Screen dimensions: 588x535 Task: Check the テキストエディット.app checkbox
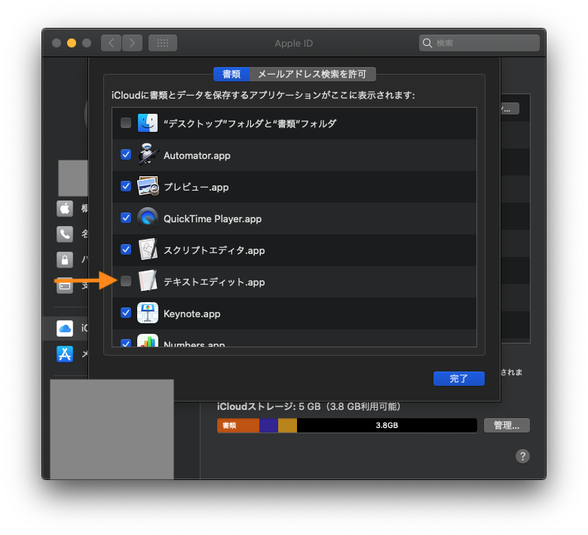pyautogui.click(x=126, y=281)
